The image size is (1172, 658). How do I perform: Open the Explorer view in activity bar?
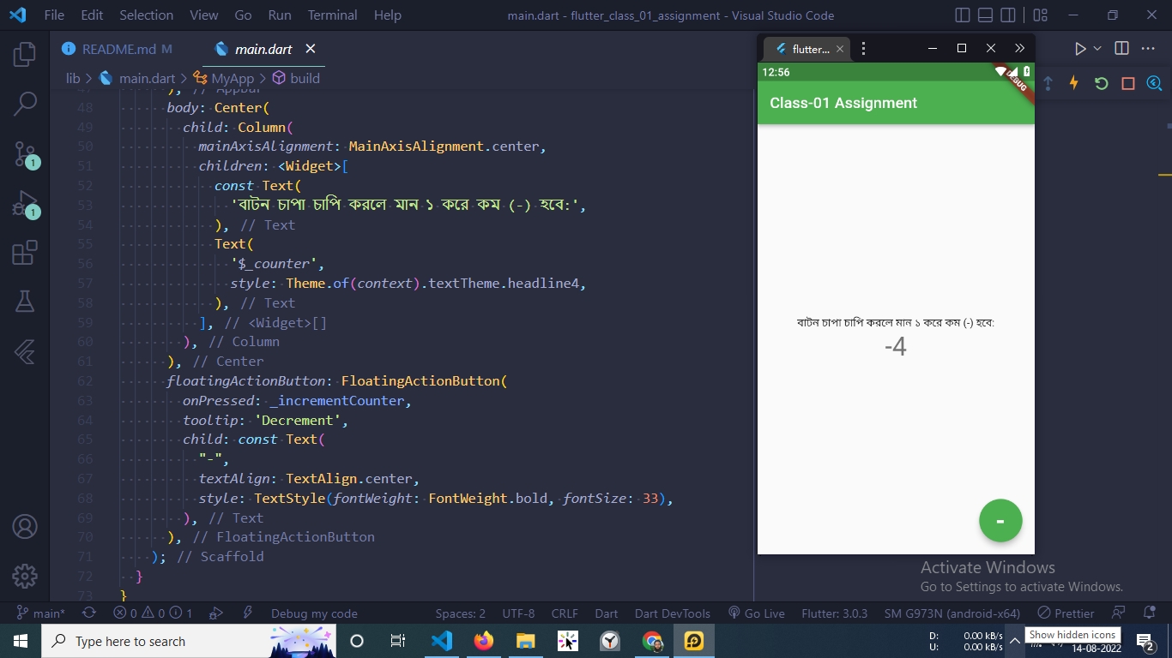(25, 55)
